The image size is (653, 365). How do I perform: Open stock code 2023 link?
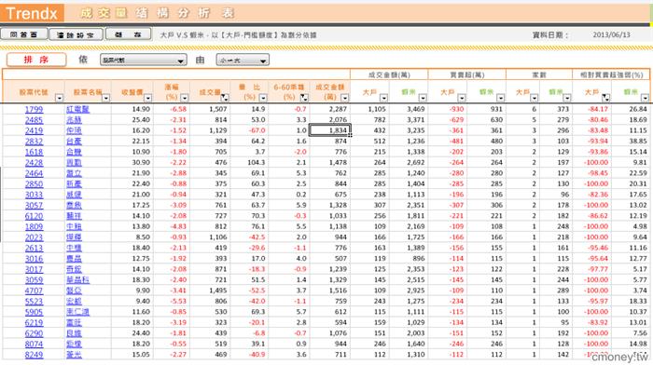[x=34, y=237]
